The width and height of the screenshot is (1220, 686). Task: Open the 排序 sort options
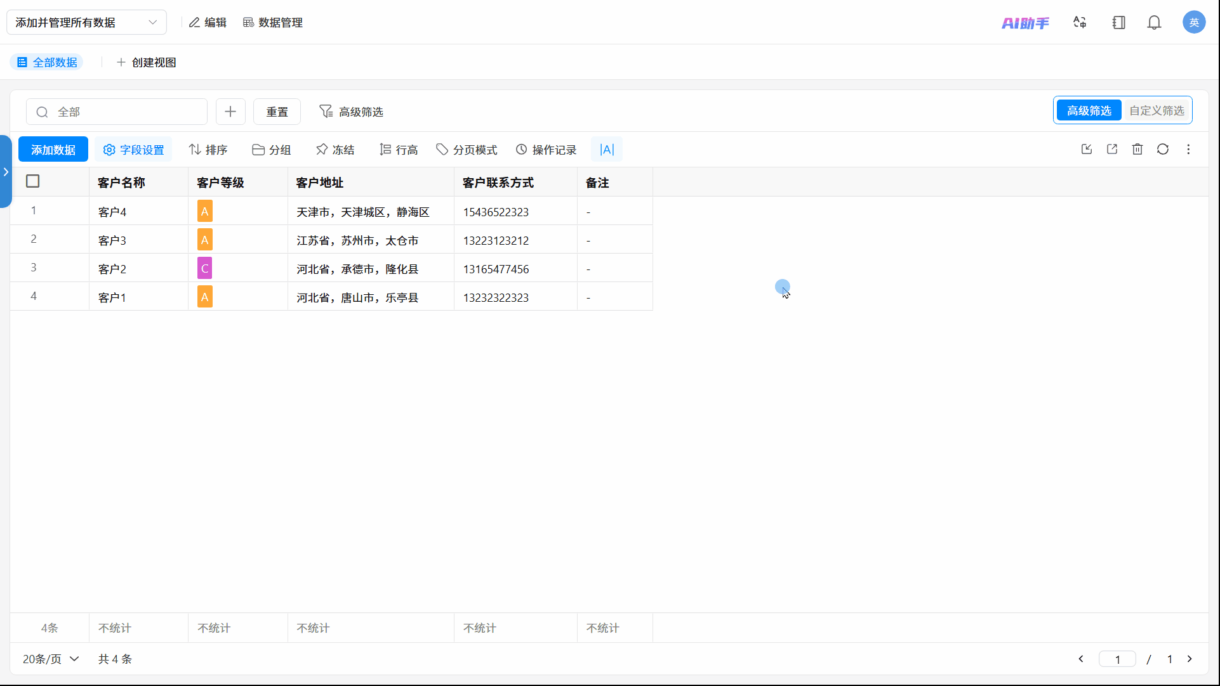[x=208, y=150]
